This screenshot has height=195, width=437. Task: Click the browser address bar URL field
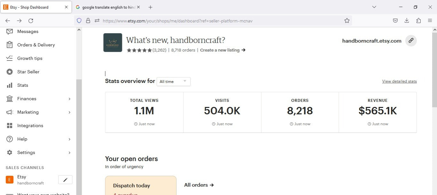[x=218, y=21]
